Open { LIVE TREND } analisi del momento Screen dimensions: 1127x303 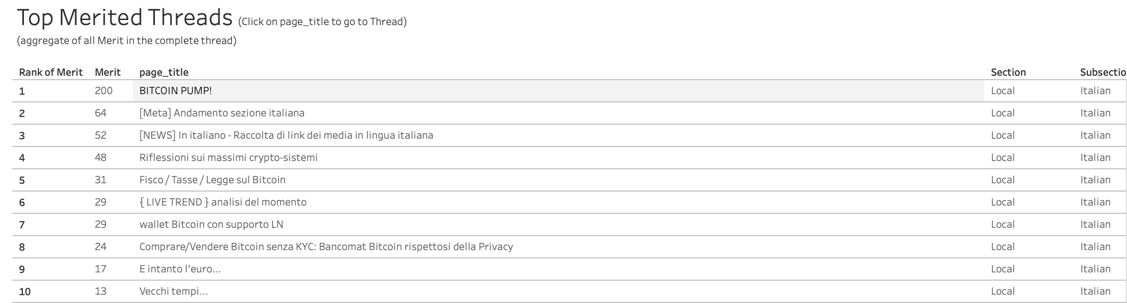tap(223, 202)
